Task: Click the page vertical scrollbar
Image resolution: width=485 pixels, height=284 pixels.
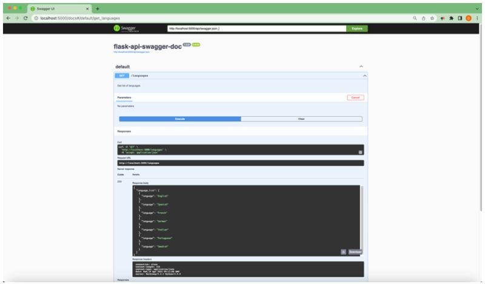Action: [481, 117]
